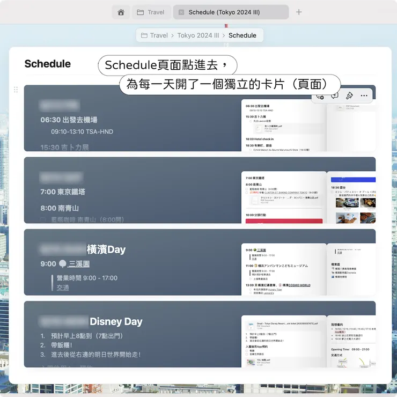Image resolution: width=397 pixels, height=397 pixels.
Task: Click Schedule in the breadcrumb
Action: (242, 35)
